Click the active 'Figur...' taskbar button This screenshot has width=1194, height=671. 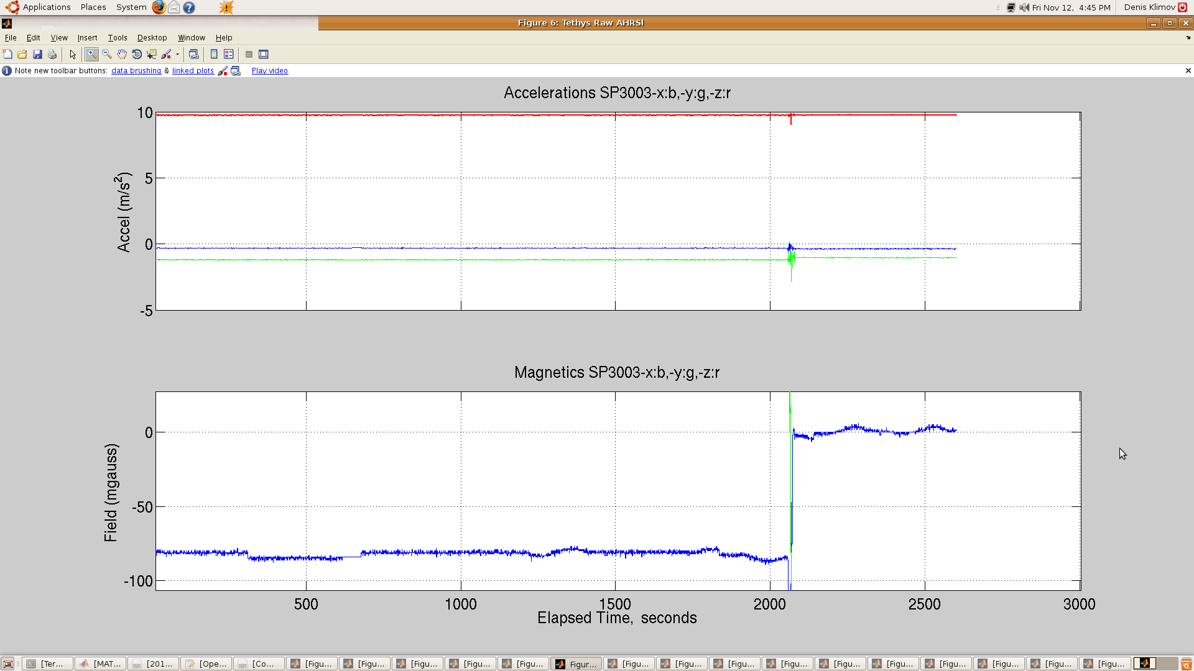(576, 664)
